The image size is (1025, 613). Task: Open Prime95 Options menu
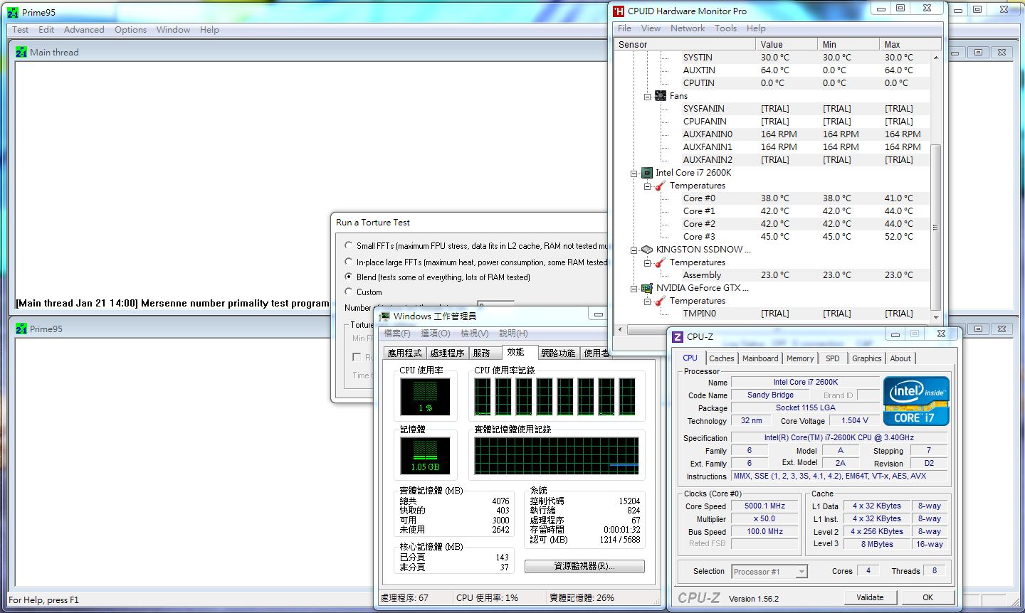tap(130, 30)
